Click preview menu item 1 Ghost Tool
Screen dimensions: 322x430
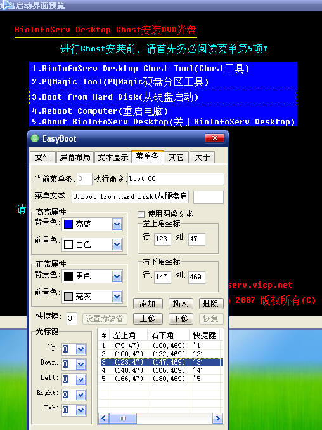163,69
